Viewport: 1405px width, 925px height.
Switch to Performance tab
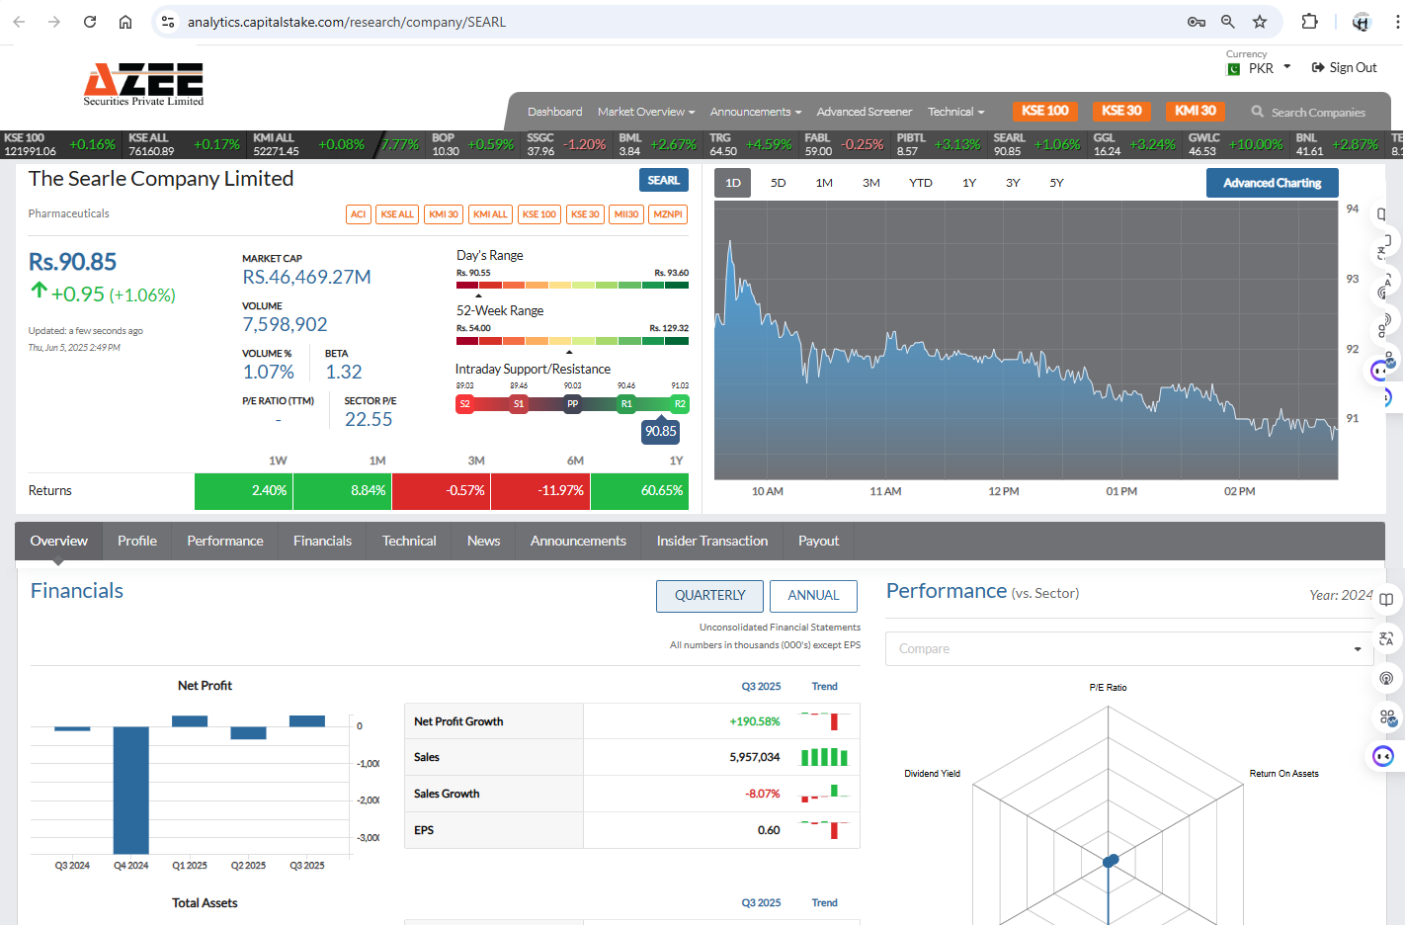(x=225, y=541)
